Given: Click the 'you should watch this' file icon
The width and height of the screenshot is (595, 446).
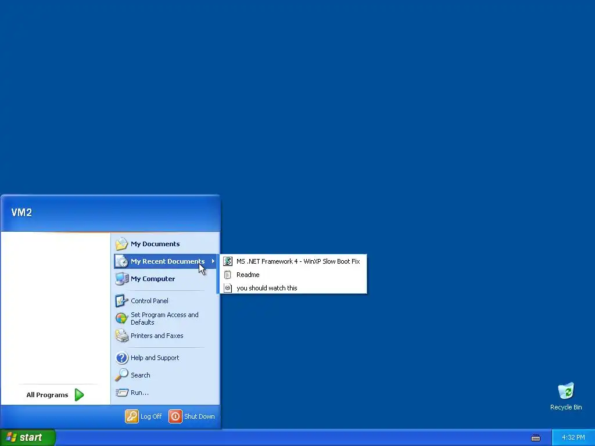Looking at the screenshot, I should tap(228, 288).
